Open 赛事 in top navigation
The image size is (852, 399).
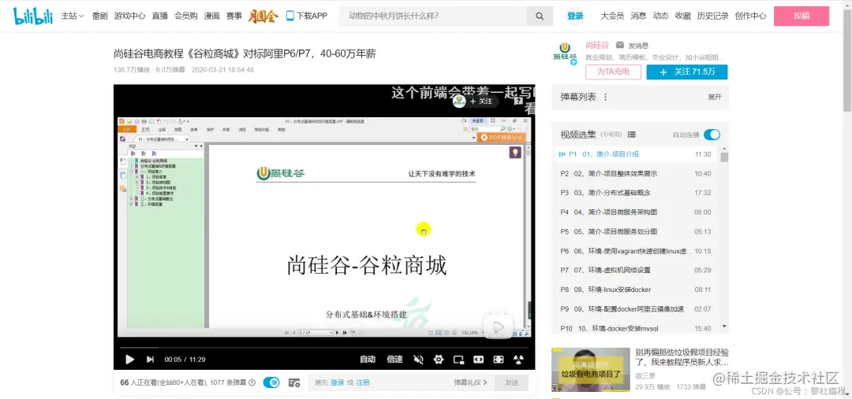click(x=234, y=16)
